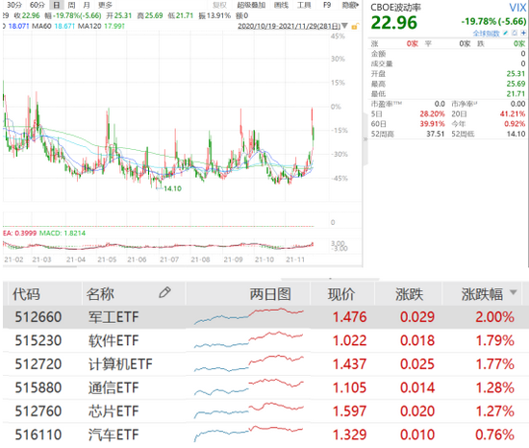This screenshot has height=448, width=529.
Task: Click the 52周低 14.10 value
Action: coord(516,134)
